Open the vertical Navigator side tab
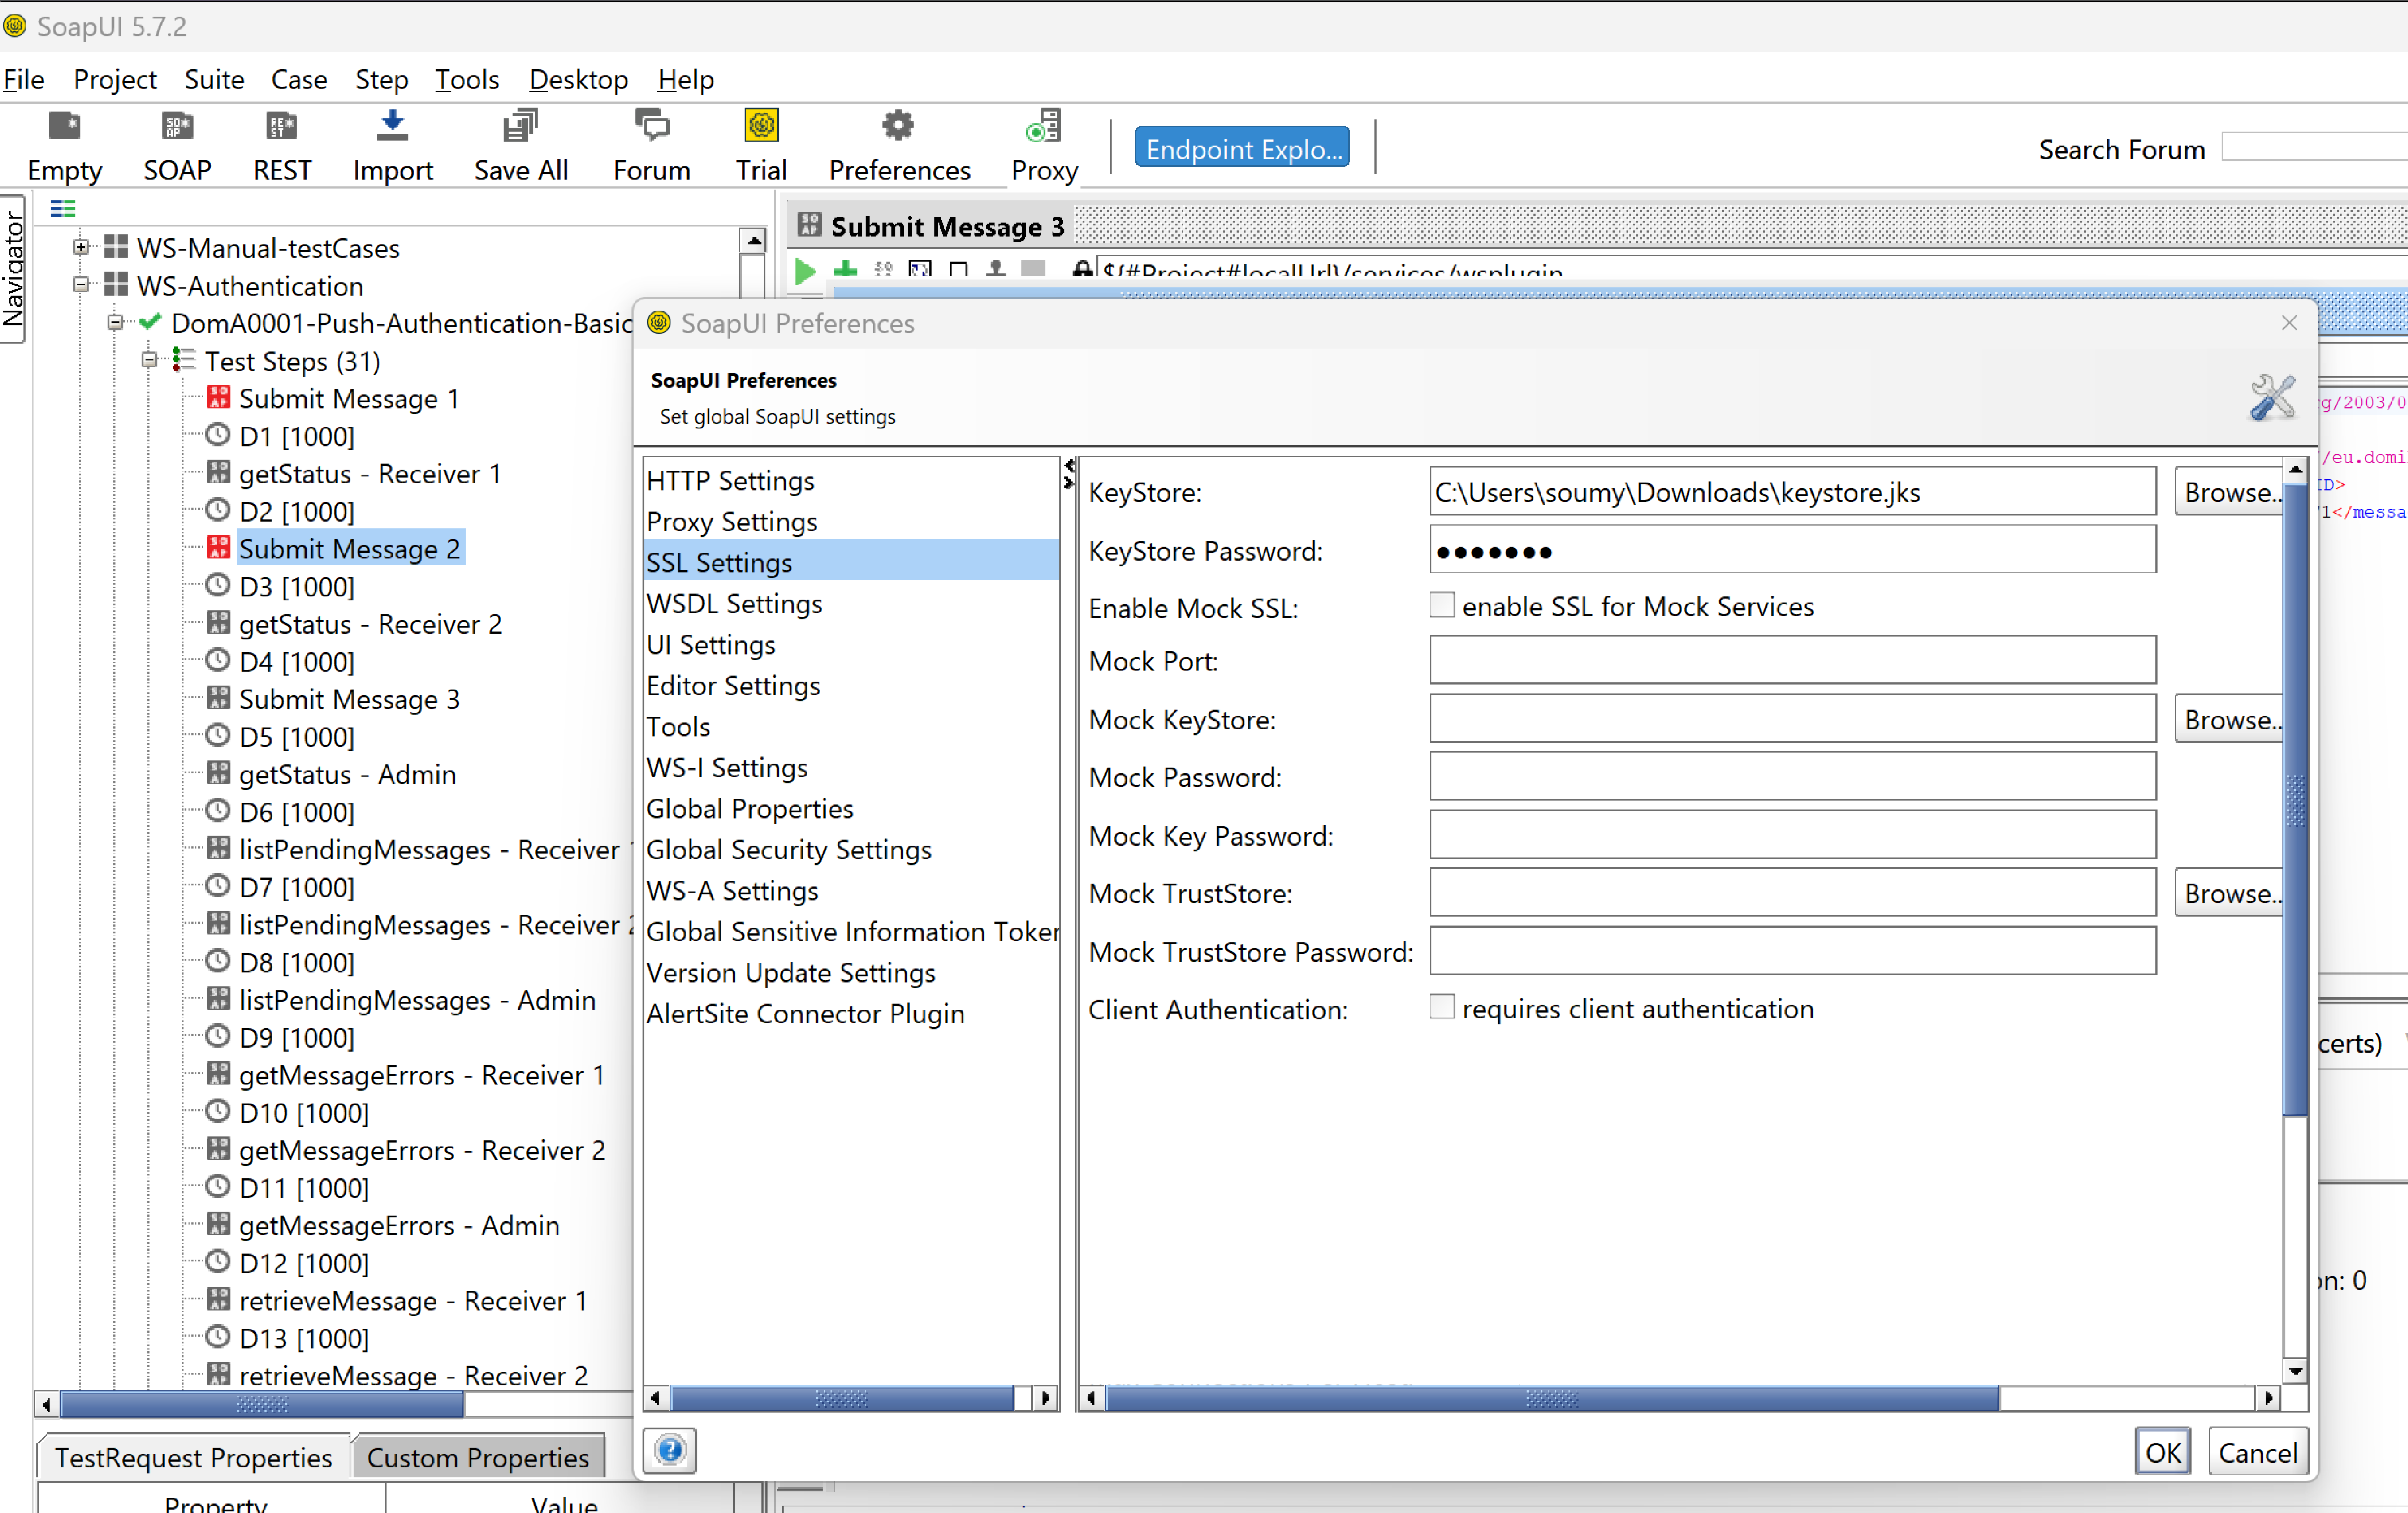The image size is (2408, 1513). pos(13,268)
